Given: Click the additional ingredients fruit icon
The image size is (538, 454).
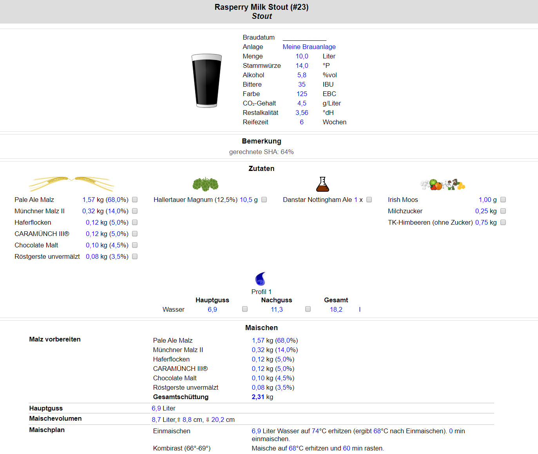Looking at the screenshot, I should 442,184.
